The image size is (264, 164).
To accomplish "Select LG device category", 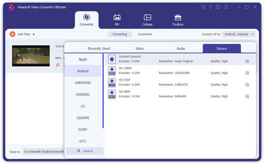I will pyautogui.click(x=83, y=106).
